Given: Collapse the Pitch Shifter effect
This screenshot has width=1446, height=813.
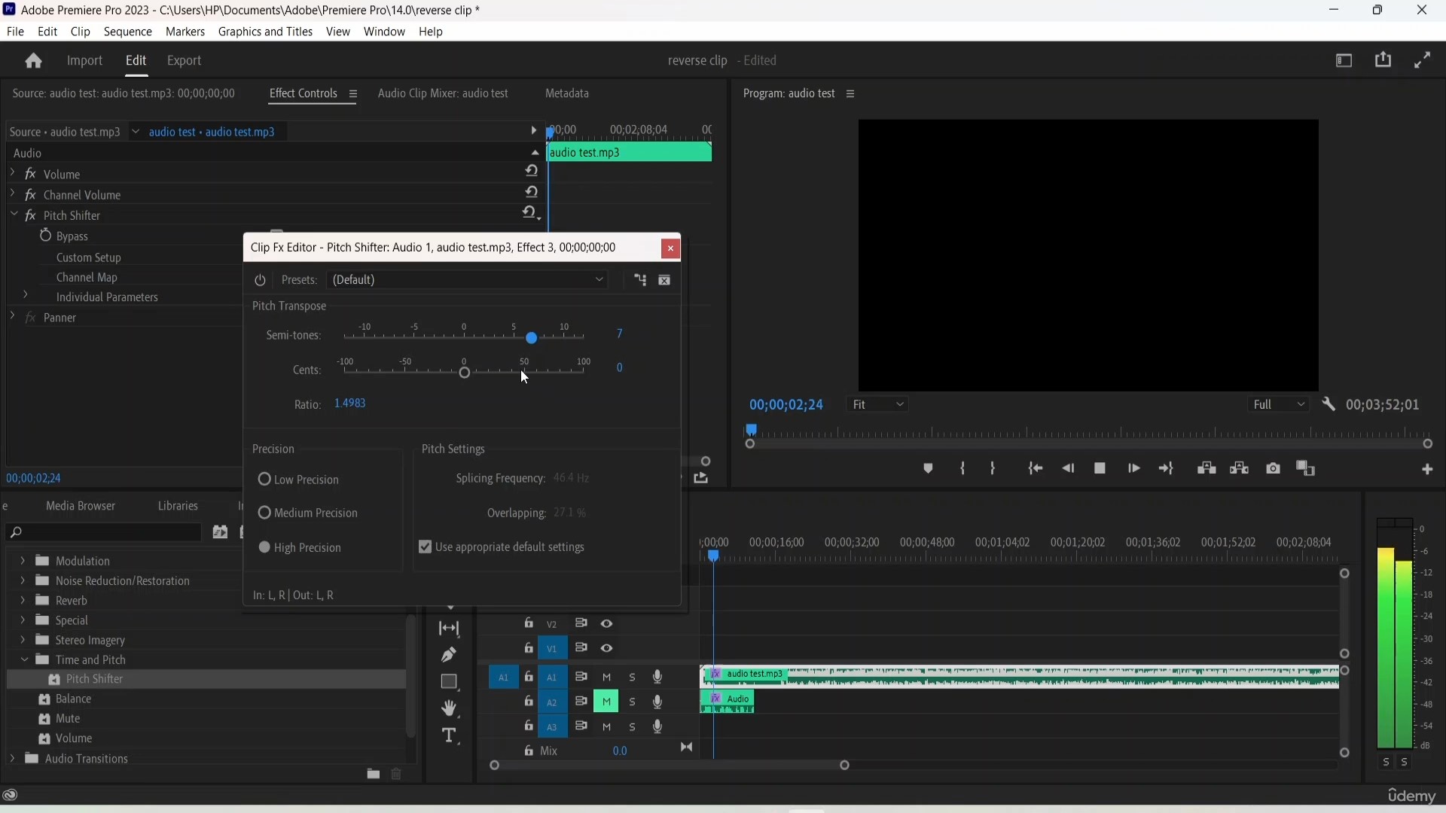Looking at the screenshot, I should pyautogui.click(x=14, y=215).
